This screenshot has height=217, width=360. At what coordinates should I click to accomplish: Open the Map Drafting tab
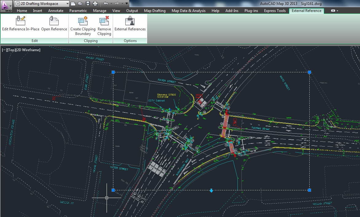coord(155,10)
